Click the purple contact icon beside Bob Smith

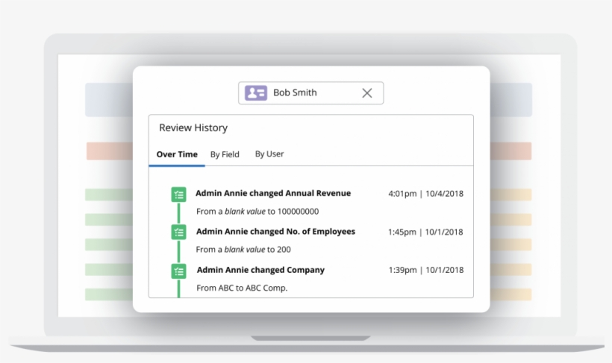(256, 93)
